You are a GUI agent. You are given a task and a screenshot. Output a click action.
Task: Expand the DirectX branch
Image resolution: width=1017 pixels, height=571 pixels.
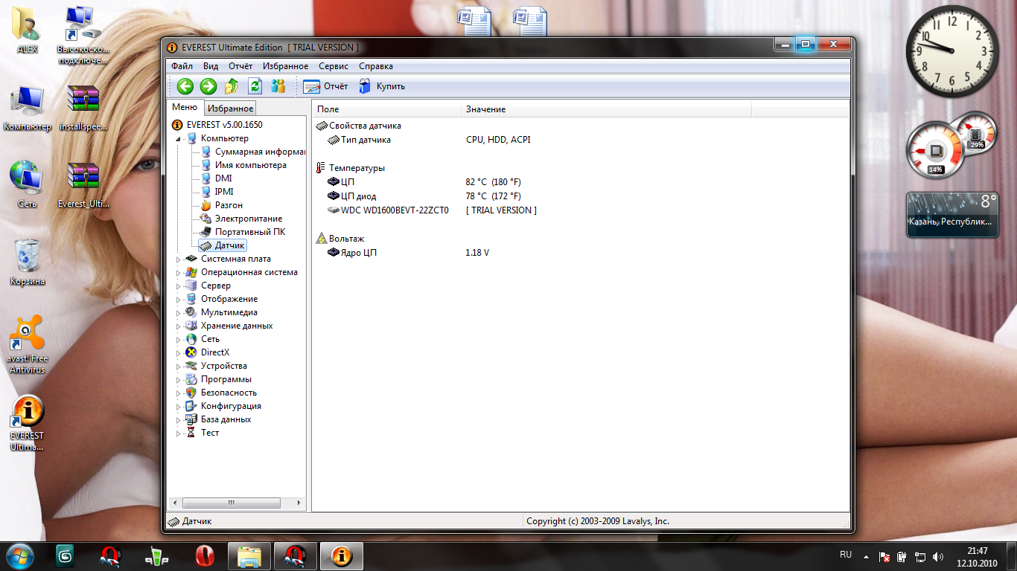[178, 353]
